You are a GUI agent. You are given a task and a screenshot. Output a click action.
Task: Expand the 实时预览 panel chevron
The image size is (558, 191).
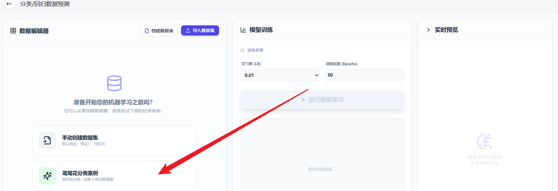428,30
